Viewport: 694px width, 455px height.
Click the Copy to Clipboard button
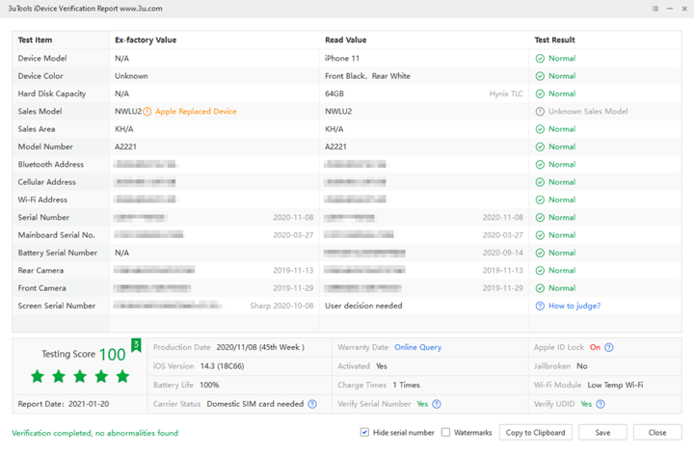[536, 433]
